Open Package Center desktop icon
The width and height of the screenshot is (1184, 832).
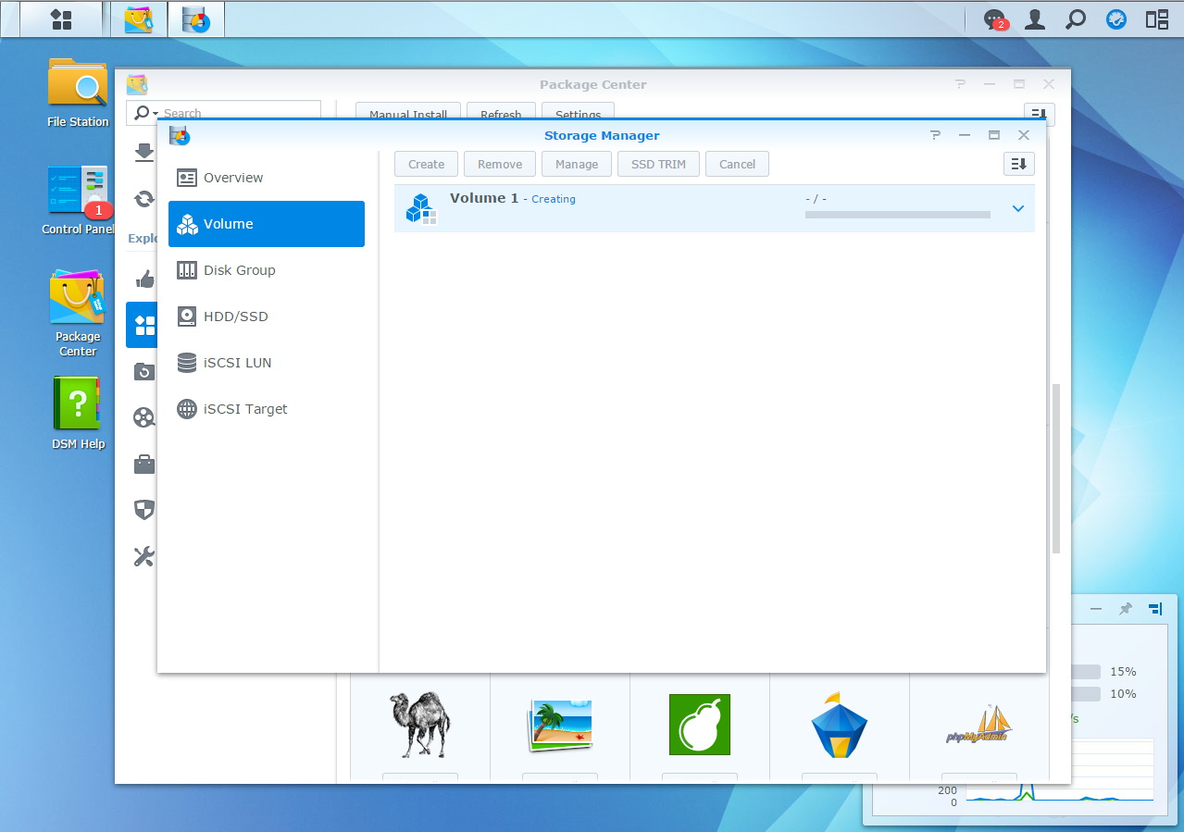[78, 313]
